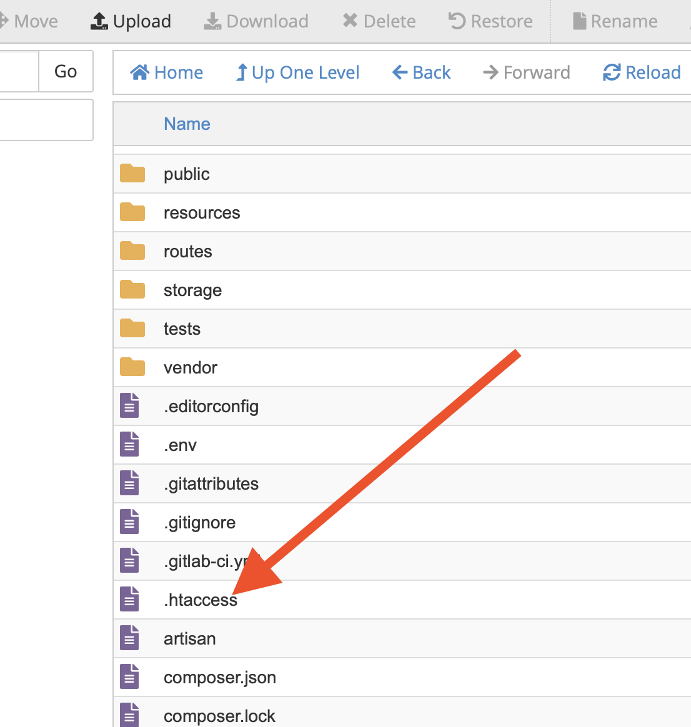Navigate Up One Level
The height and width of the screenshot is (727, 691).
[x=241, y=72]
